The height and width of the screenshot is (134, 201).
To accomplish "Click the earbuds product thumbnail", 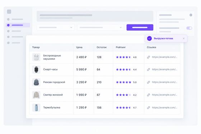I will coord(36,57).
